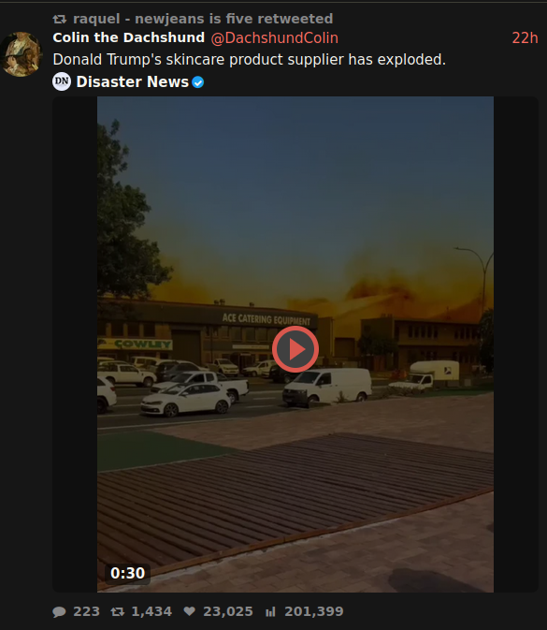547x630 pixels.
Task: Click the 223 replies count
Action: (86, 611)
